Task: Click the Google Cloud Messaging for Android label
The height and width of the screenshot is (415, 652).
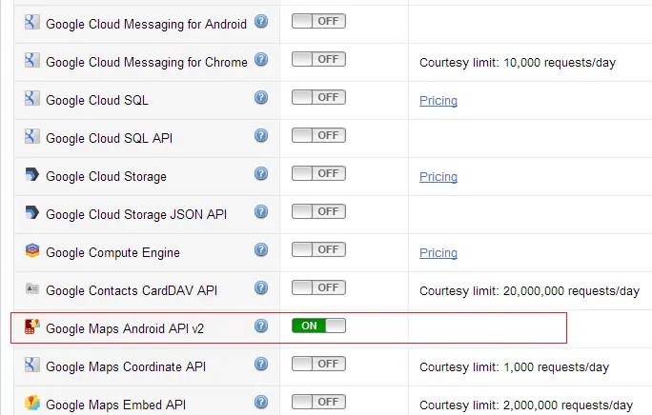Action: (147, 24)
